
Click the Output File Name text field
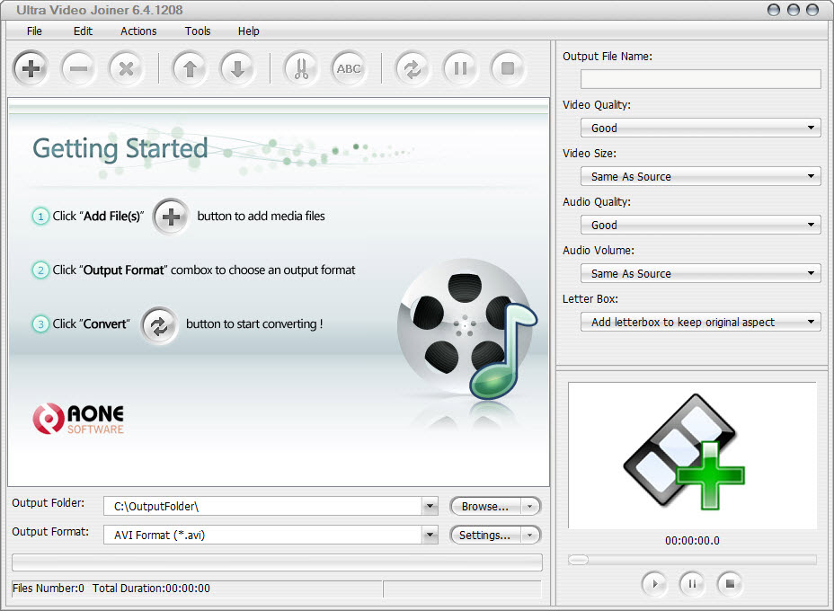click(700, 79)
